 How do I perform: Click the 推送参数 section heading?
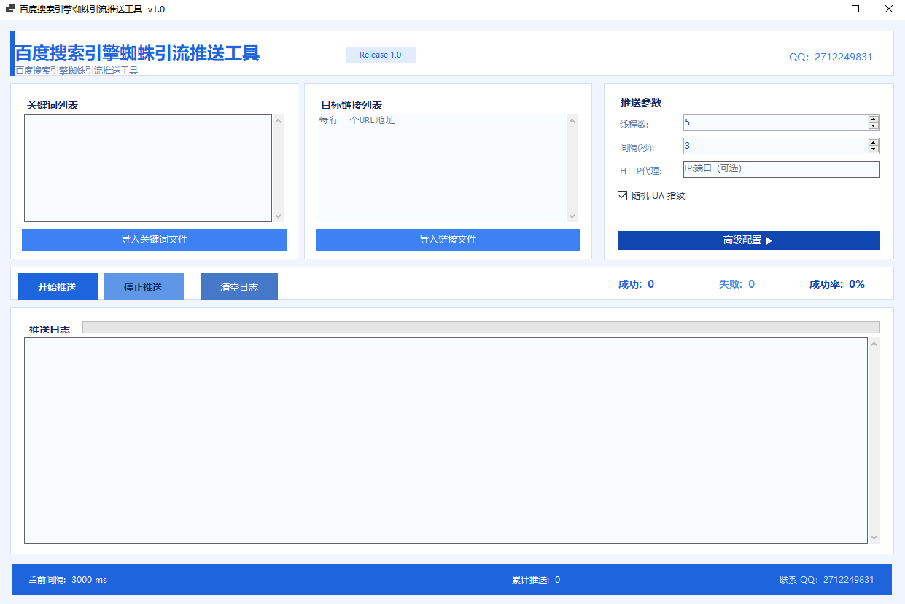(x=641, y=103)
